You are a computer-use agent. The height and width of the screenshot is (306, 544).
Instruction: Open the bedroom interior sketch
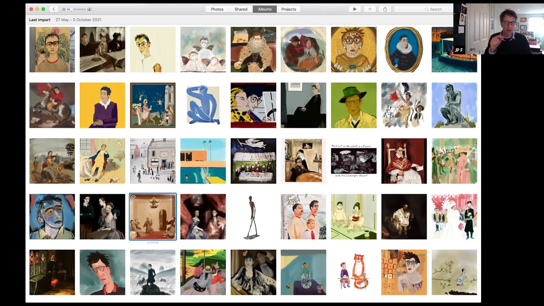[303, 161]
